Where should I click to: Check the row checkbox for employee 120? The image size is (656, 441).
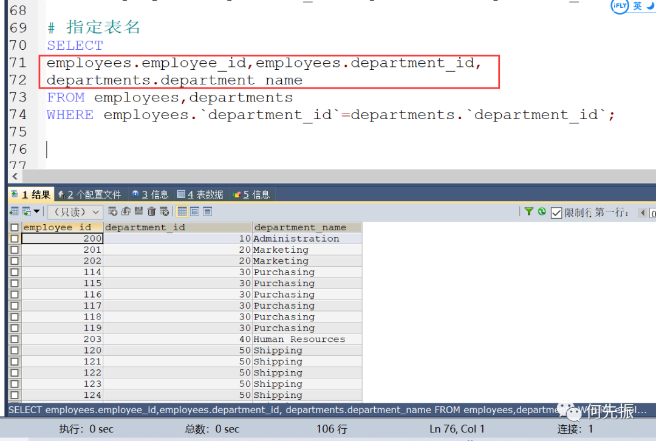pyautogui.click(x=15, y=350)
